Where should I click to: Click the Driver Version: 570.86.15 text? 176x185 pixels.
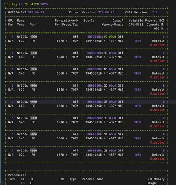pyautogui.click(x=92, y=12)
